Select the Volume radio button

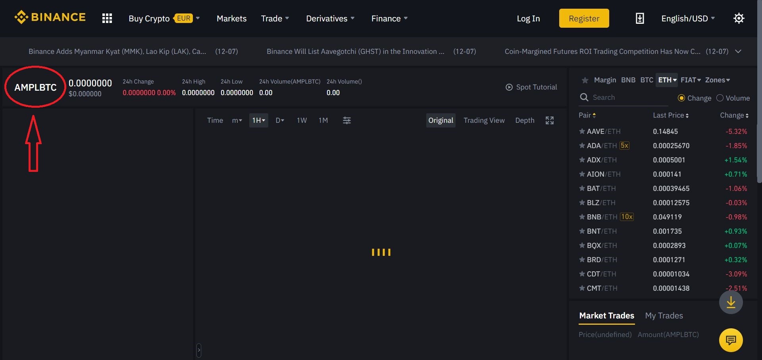pos(719,98)
